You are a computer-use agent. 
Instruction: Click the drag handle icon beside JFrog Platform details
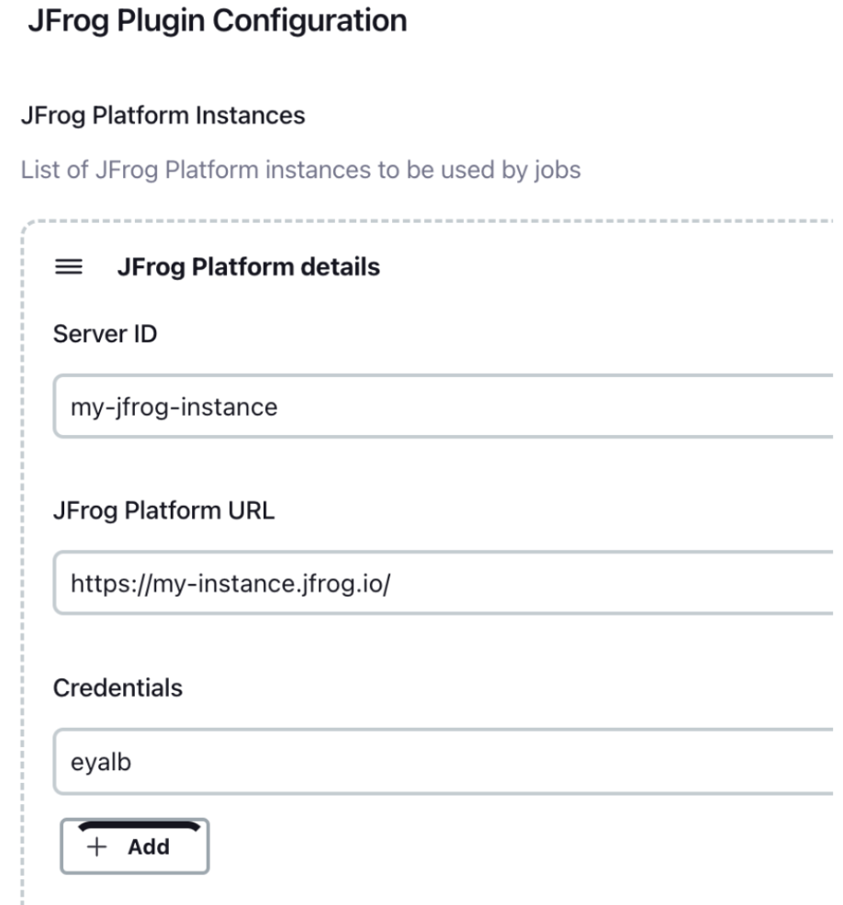(69, 268)
